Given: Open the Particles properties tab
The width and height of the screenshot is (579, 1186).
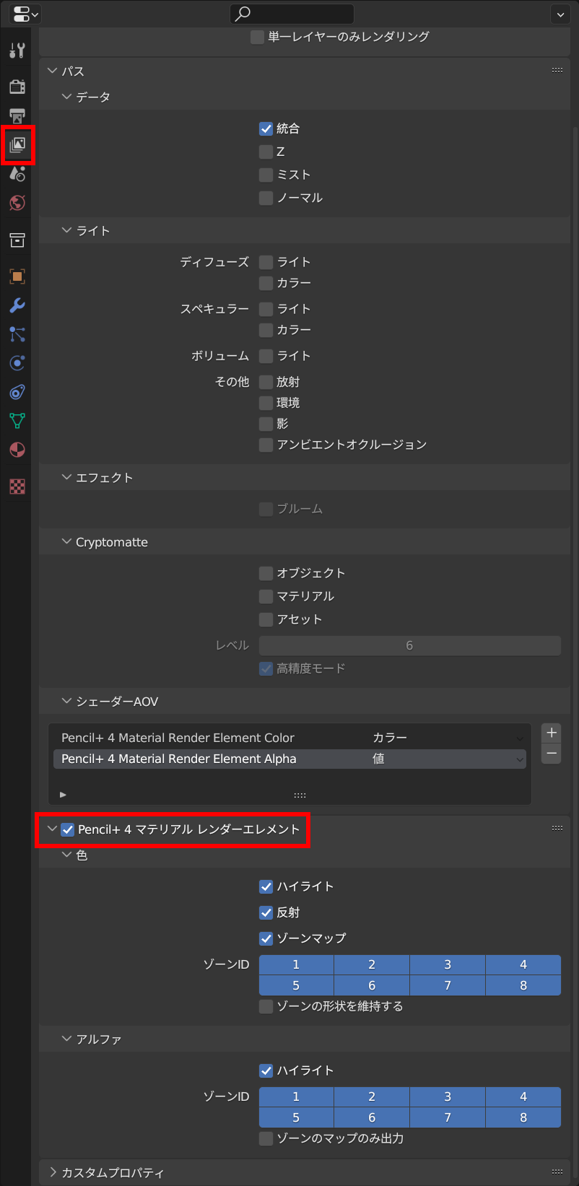Looking at the screenshot, I should point(17,333).
